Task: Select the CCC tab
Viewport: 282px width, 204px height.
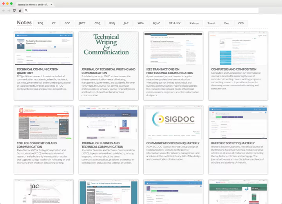Action: (x=67, y=23)
